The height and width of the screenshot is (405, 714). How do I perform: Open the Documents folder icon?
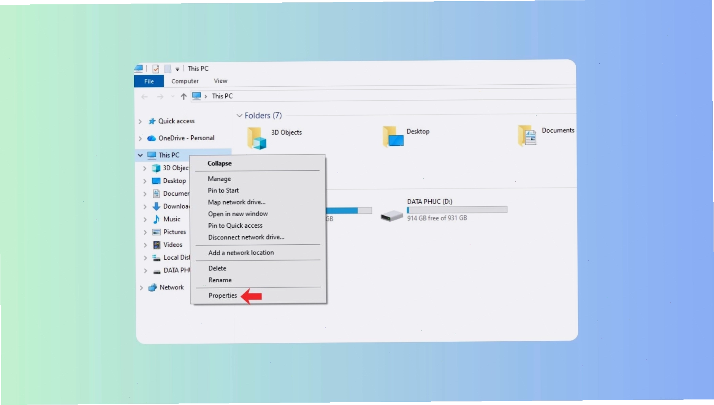527,136
